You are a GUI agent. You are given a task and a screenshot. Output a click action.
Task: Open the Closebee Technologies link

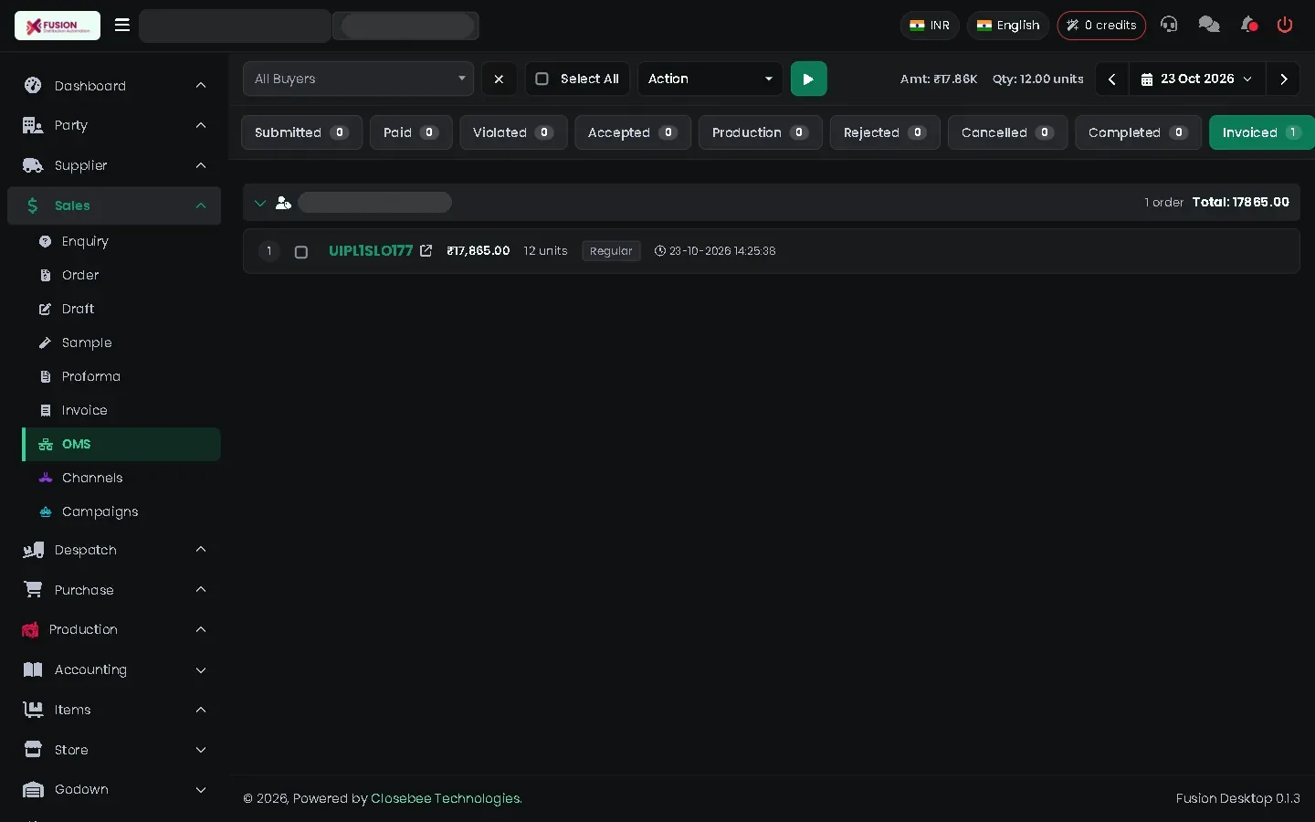pos(446,798)
